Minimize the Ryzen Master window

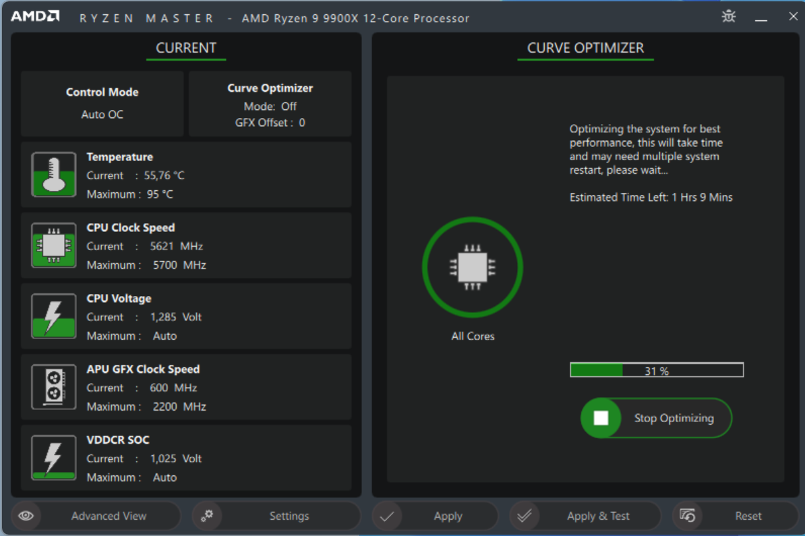tap(761, 18)
